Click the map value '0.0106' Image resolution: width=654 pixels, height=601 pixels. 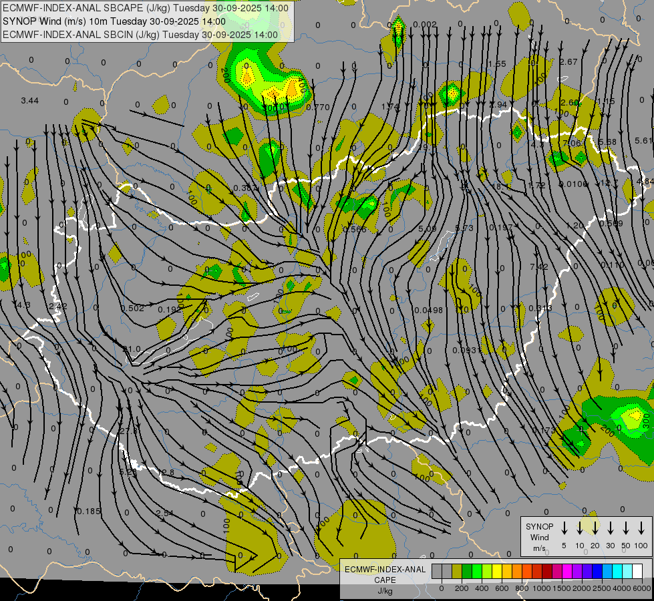[573, 184]
